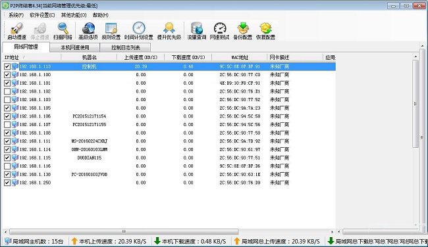
Task: Click computer icon for 192.168.1.102
Action: (x=15, y=91)
